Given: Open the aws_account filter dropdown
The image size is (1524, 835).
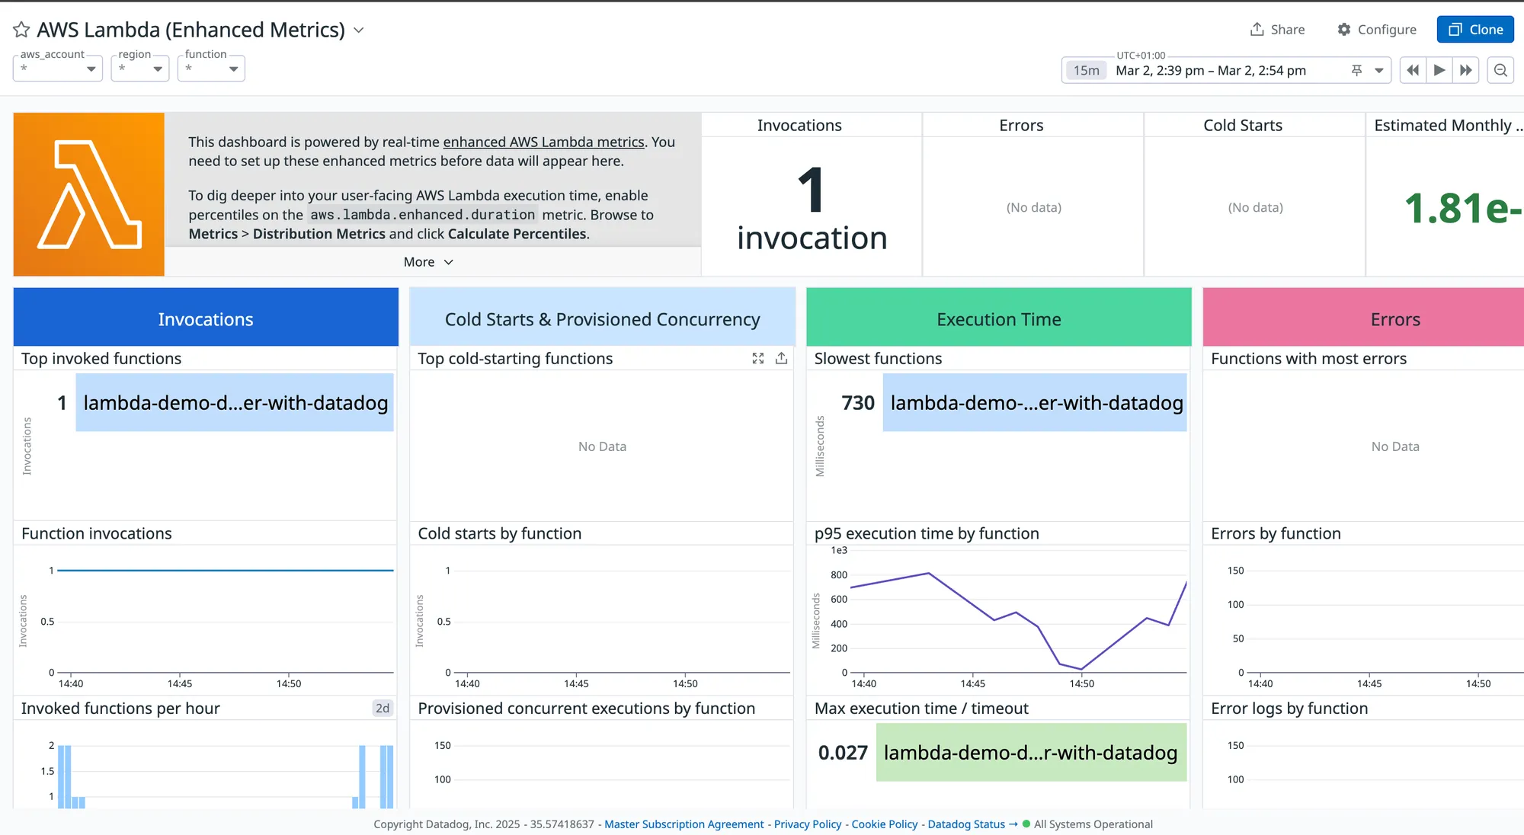Looking at the screenshot, I should pyautogui.click(x=58, y=69).
